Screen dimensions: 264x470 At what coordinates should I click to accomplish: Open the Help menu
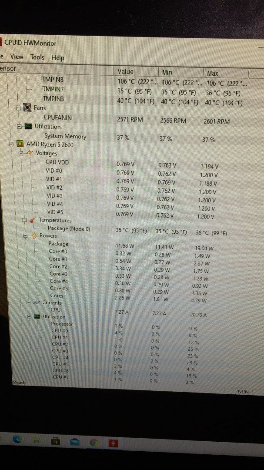(x=57, y=57)
